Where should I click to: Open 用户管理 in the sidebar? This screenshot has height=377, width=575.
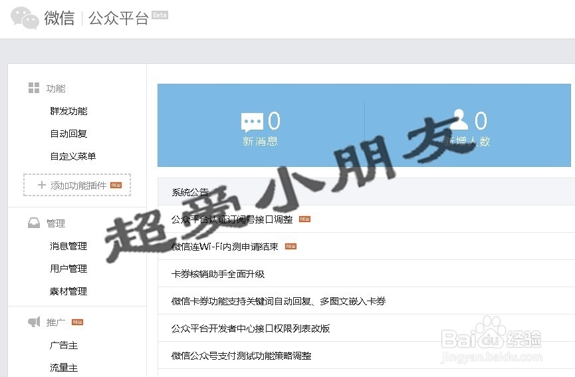point(68,269)
